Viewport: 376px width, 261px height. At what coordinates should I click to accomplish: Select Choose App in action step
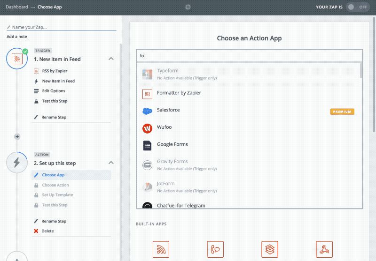click(x=53, y=175)
